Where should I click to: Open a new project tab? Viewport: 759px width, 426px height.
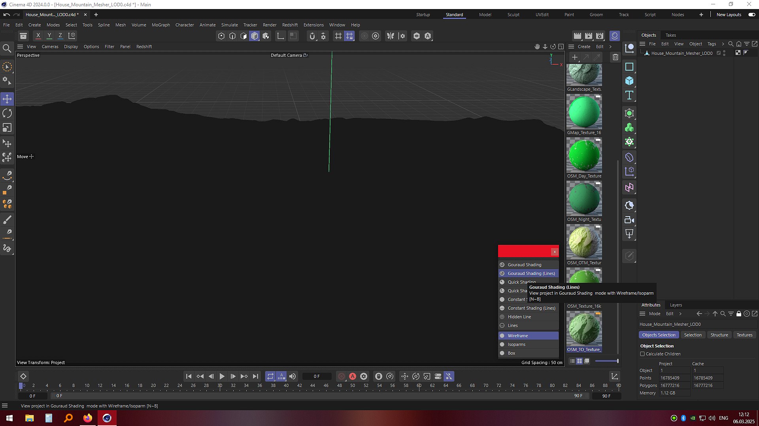pyautogui.click(x=96, y=15)
